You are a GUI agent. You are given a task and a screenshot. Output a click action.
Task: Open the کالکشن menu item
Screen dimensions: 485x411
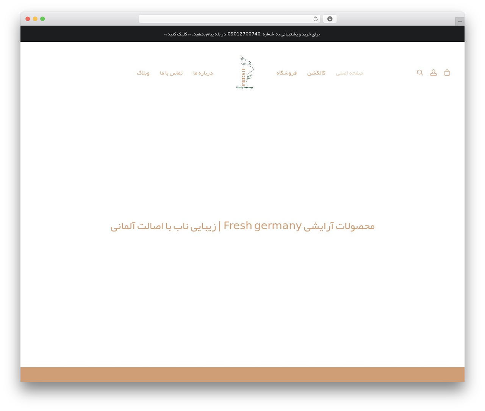316,73
